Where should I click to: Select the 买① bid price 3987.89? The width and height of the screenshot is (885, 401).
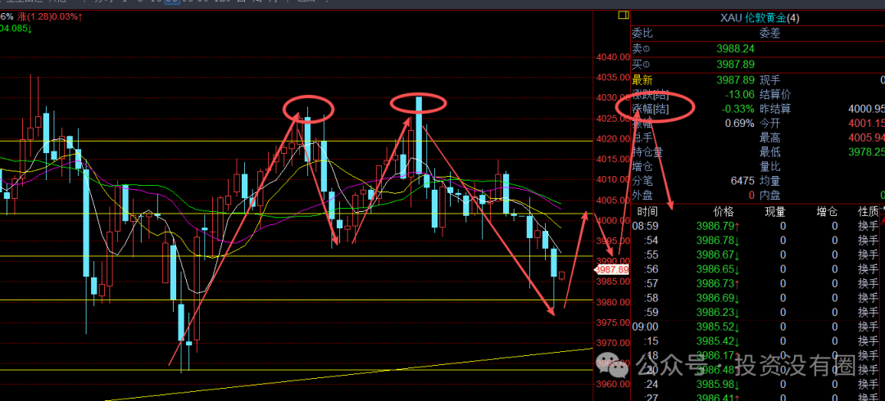click(735, 64)
